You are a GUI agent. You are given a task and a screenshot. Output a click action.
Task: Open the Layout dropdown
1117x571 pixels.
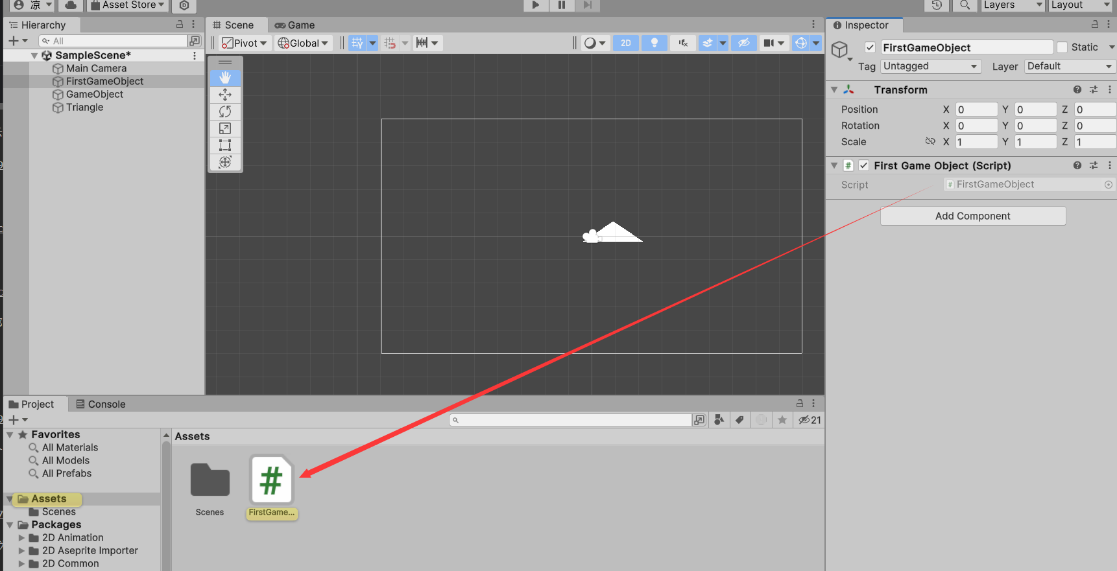point(1081,5)
